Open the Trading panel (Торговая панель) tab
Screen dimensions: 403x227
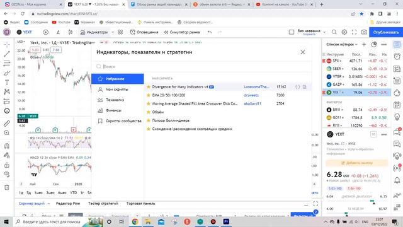pos(140,204)
